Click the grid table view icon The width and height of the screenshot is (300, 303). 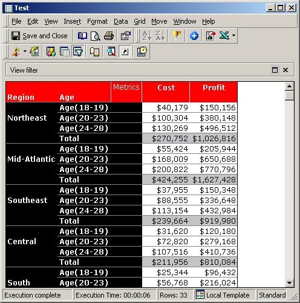(x=65, y=52)
